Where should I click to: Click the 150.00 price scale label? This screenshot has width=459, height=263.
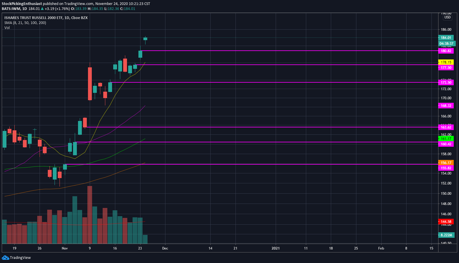(446, 194)
